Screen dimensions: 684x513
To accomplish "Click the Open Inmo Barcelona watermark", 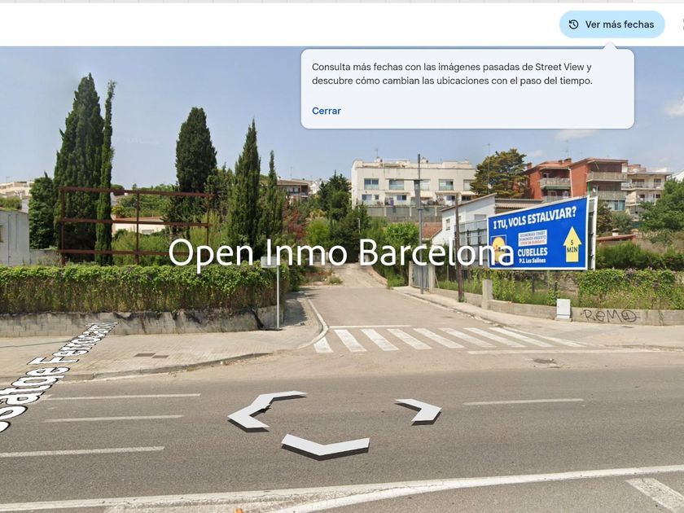I will pos(341,252).
